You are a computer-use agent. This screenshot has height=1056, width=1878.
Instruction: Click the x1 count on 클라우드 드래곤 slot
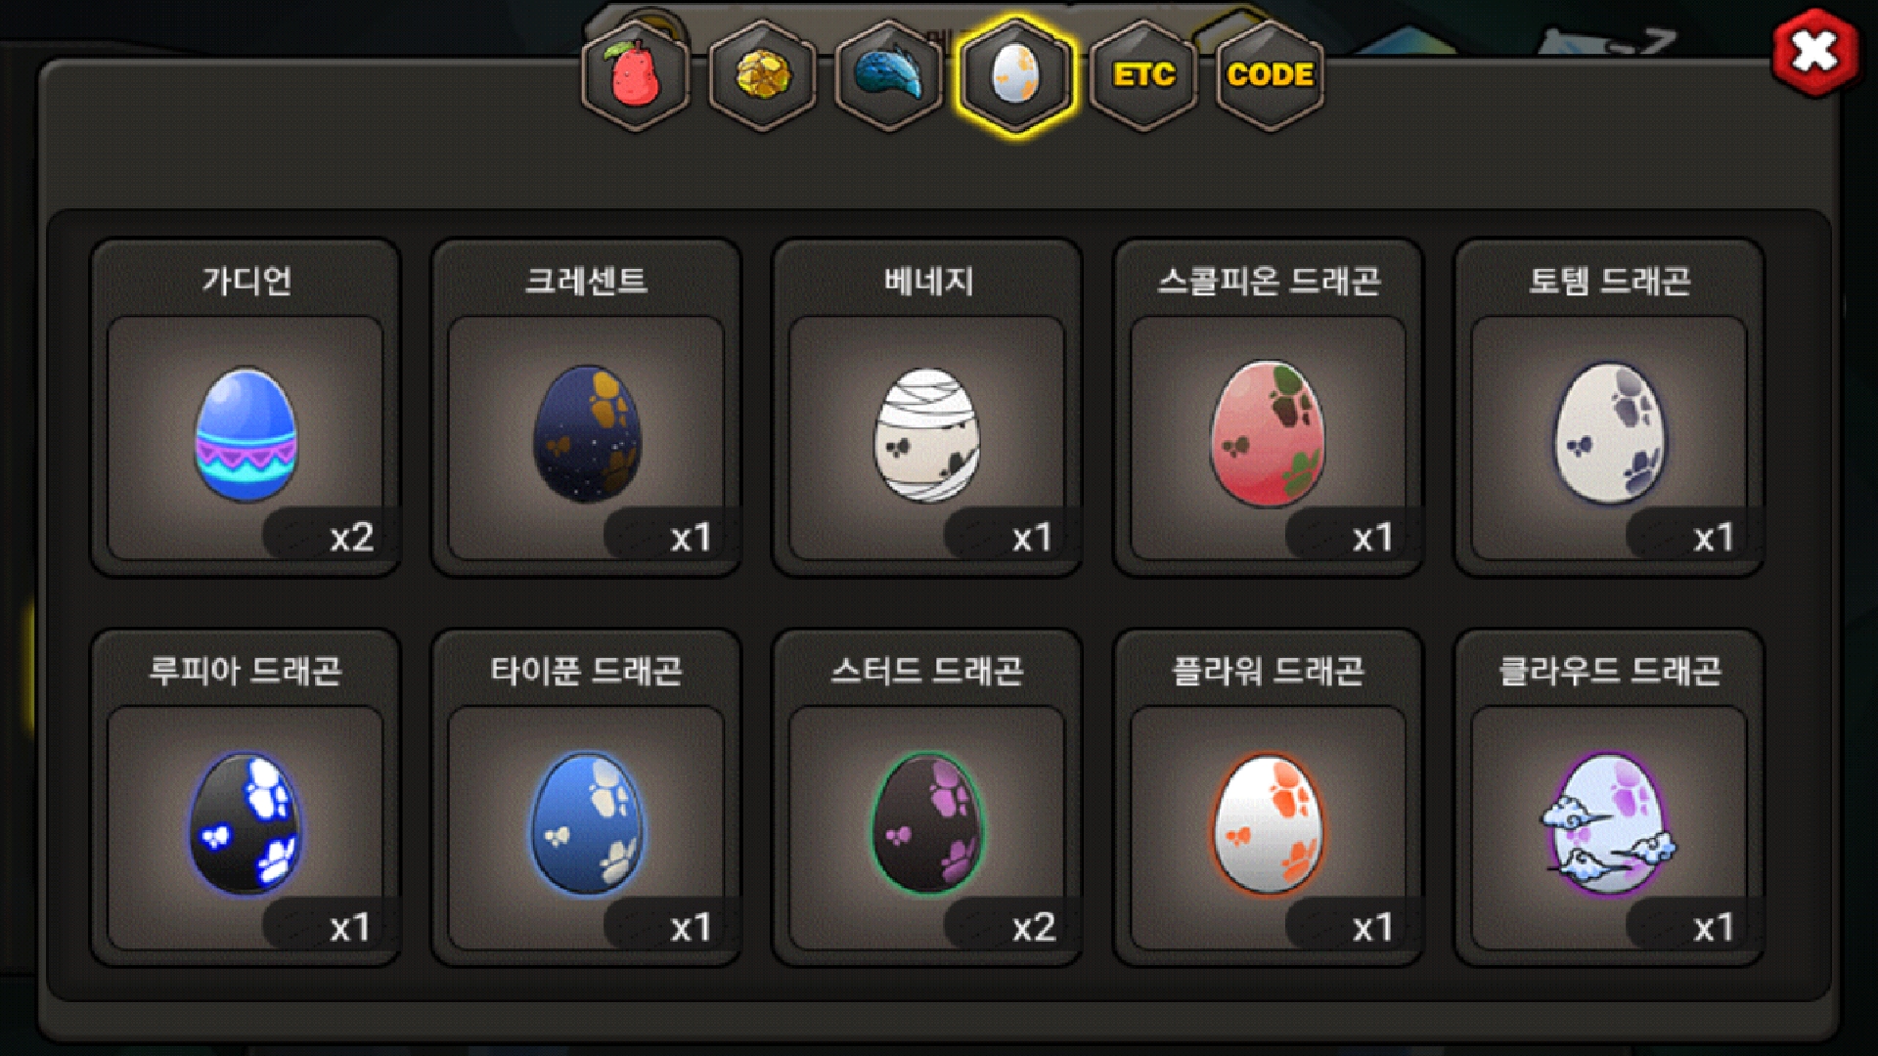(x=1714, y=927)
